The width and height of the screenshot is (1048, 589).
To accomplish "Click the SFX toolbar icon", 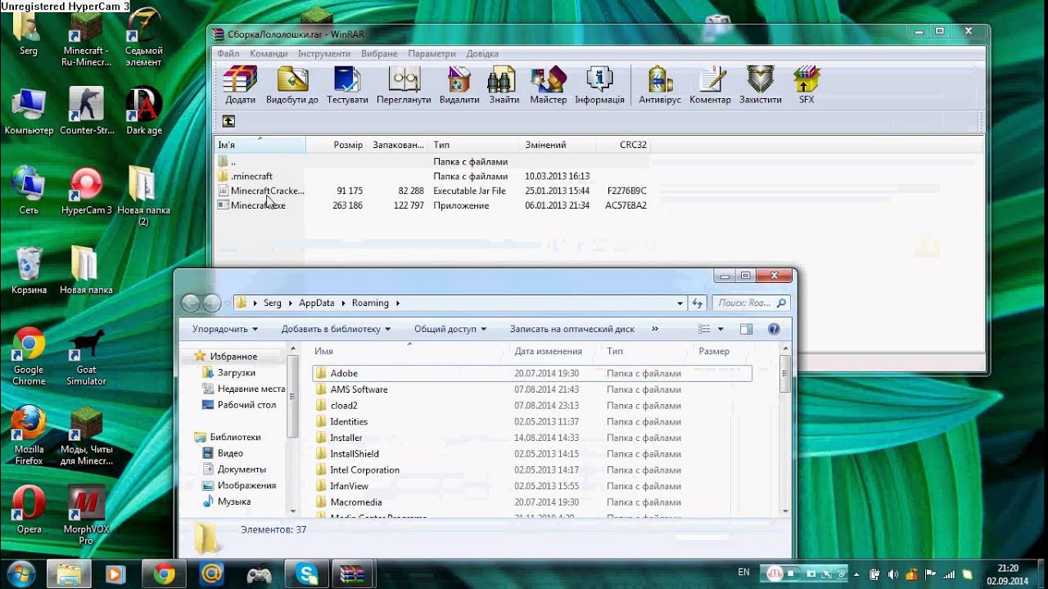I will (806, 86).
